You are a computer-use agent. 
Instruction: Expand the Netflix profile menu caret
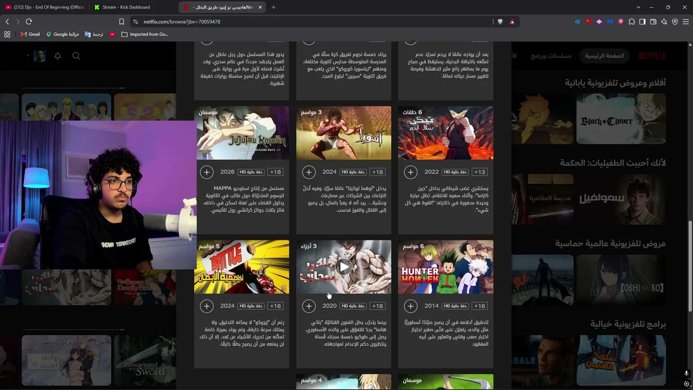28,56
